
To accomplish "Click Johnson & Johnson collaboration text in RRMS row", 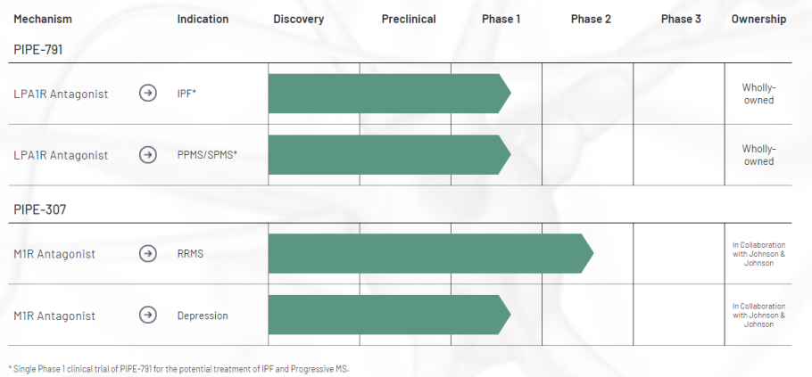I will (758, 254).
